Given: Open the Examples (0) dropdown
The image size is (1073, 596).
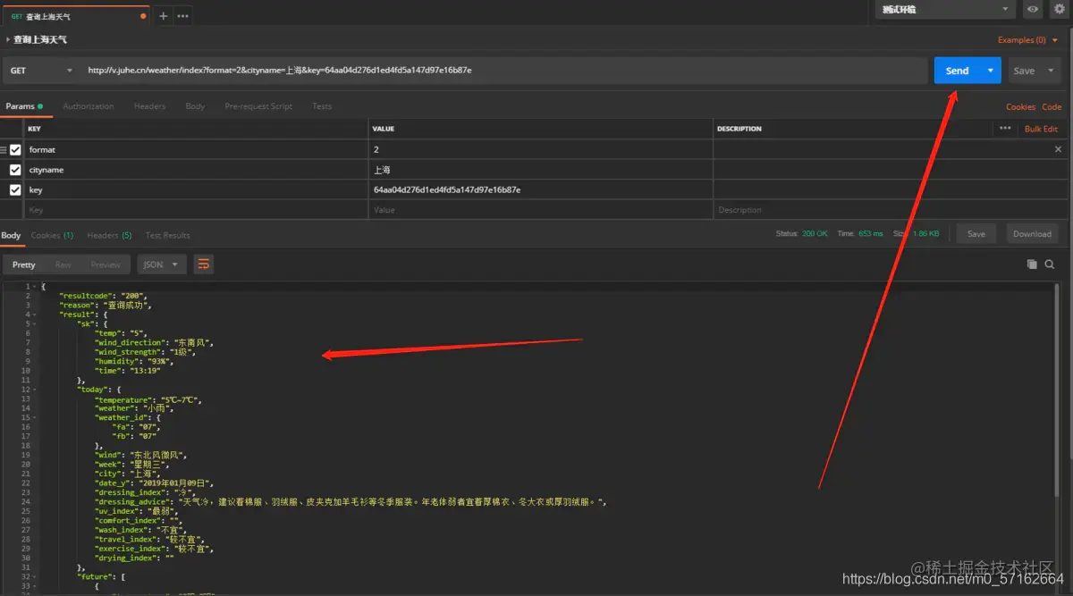Looking at the screenshot, I should (x=1027, y=40).
